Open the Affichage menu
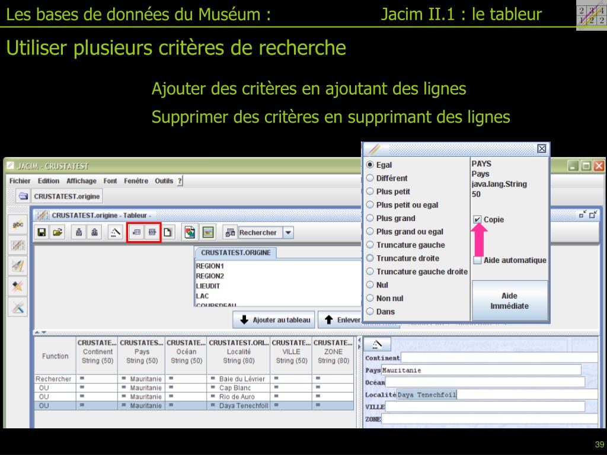Viewport: 607px width, 455px height. pos(81,181)
